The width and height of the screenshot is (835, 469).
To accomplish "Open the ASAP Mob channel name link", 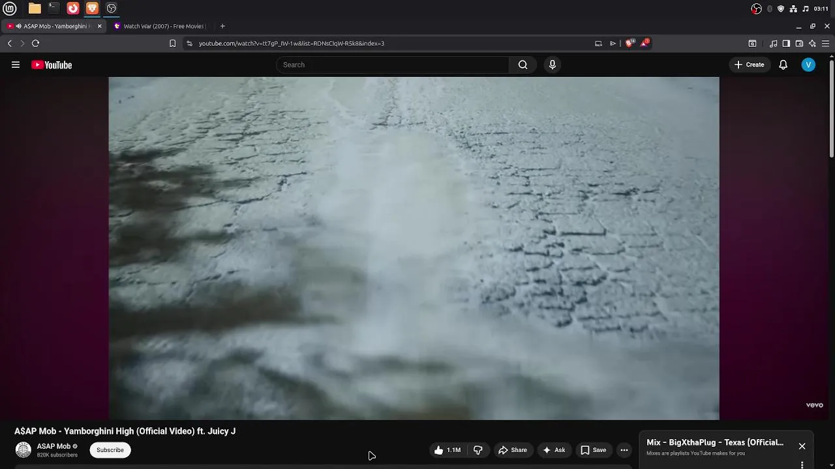I will click(53, 446).
